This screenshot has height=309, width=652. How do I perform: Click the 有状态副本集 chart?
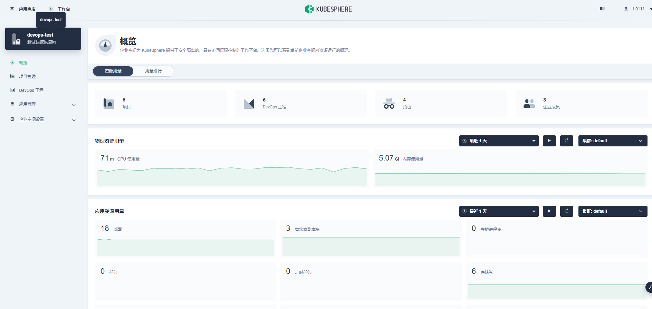(x=371, y=247)
